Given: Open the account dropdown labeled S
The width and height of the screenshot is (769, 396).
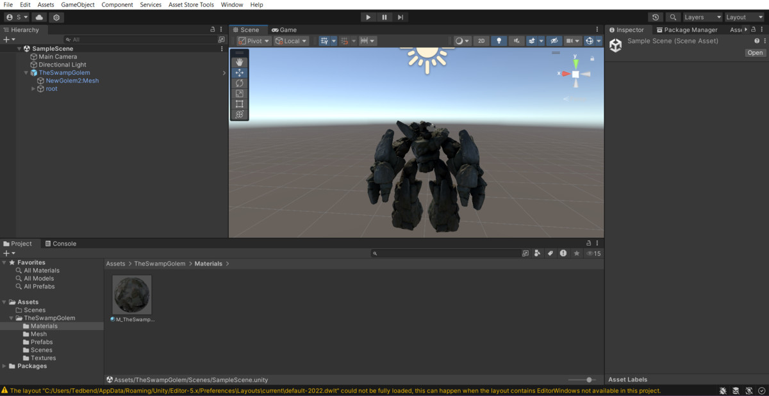Looking at the screenshot, I should pyautogui.click(x=17, y=17).
